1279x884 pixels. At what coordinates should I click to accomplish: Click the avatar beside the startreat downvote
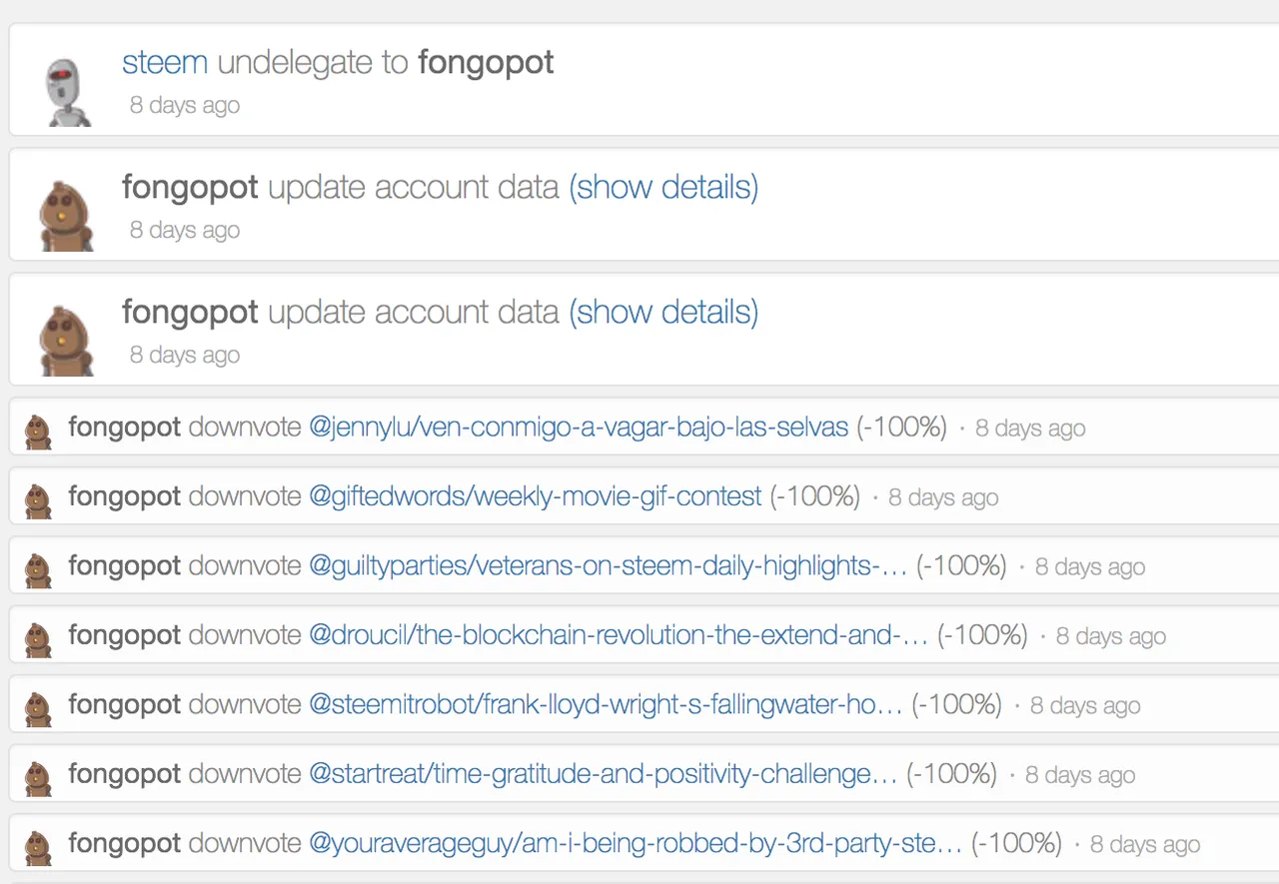coord(38,778)
